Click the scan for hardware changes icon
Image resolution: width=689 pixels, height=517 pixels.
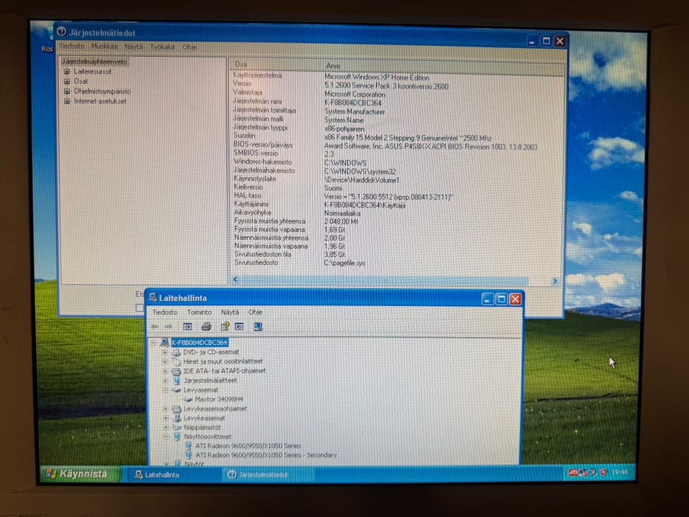tap(258, 327)
